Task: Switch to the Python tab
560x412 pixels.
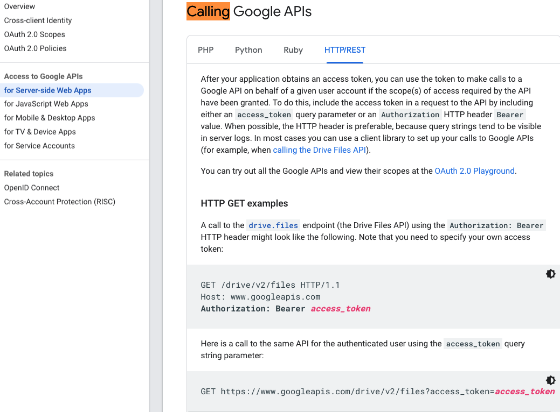Action: 248,50
